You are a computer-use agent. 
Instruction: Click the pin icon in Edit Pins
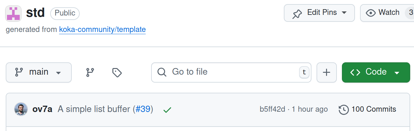click(297, 13)
